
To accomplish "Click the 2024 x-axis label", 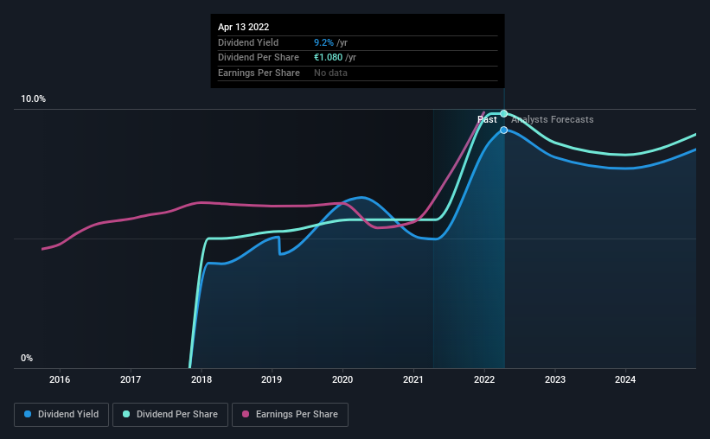I will [625, 379].
